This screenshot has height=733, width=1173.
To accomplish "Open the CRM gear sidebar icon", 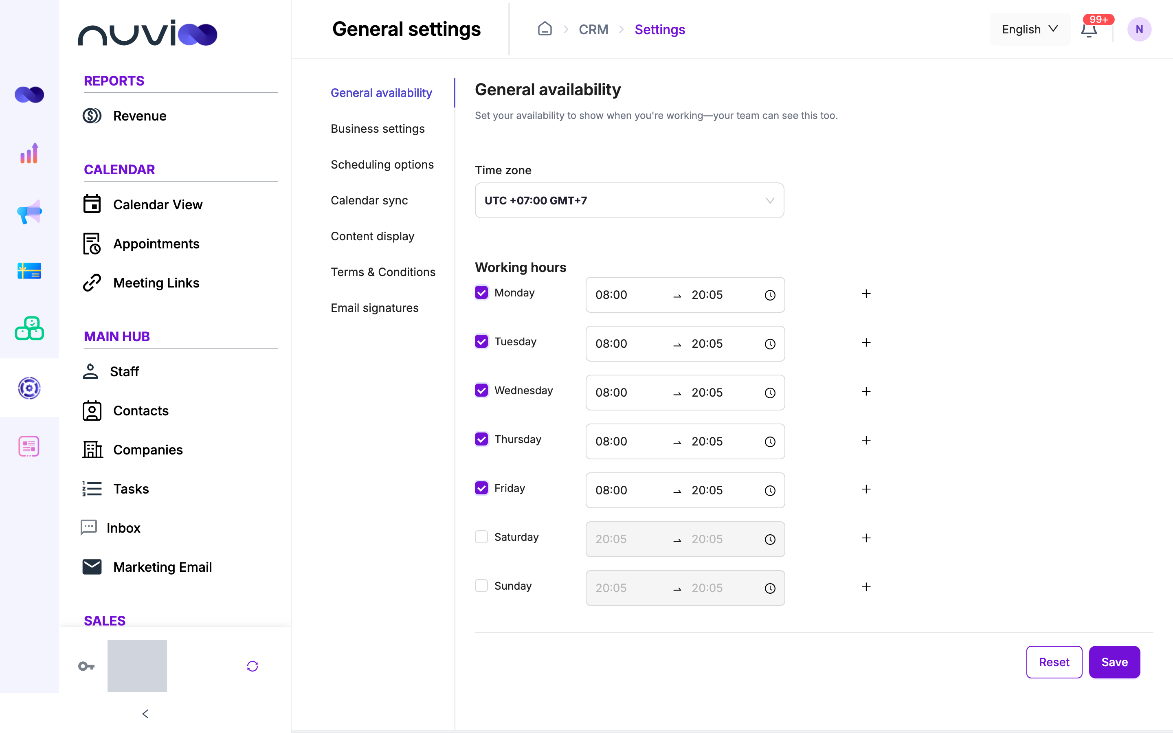I will [x=29, y=388].
